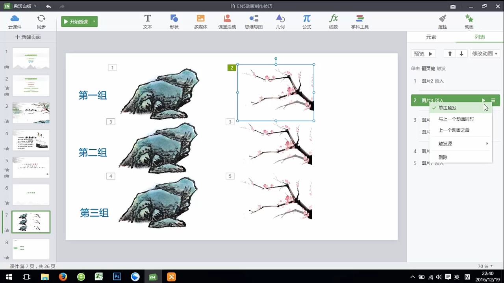Open menu icon on 图片3 淡入 row

click(493, 101)
